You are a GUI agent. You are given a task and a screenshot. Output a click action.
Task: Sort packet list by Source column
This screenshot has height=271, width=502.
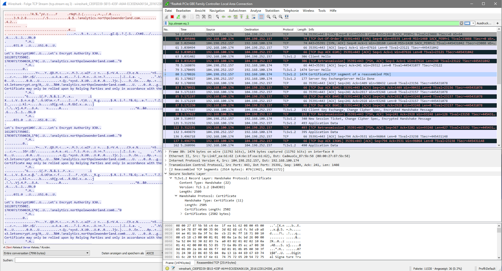[224, 29]
